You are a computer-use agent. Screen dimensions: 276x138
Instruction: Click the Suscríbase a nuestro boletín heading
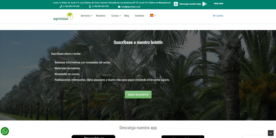click(138, 42)
